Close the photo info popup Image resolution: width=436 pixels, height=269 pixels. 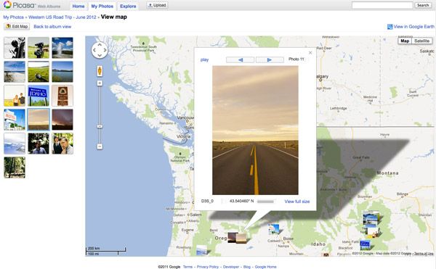coord(310,53)
